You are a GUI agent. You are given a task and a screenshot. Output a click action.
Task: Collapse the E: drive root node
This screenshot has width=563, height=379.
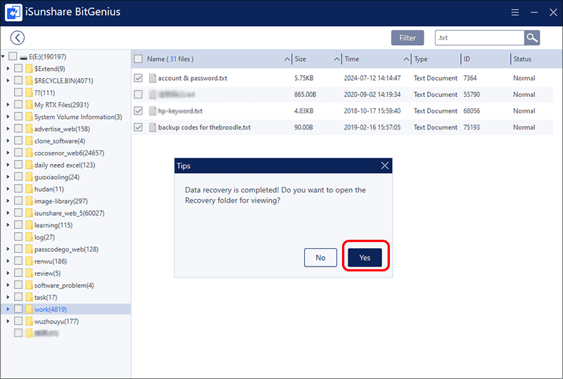coord(4,56)
